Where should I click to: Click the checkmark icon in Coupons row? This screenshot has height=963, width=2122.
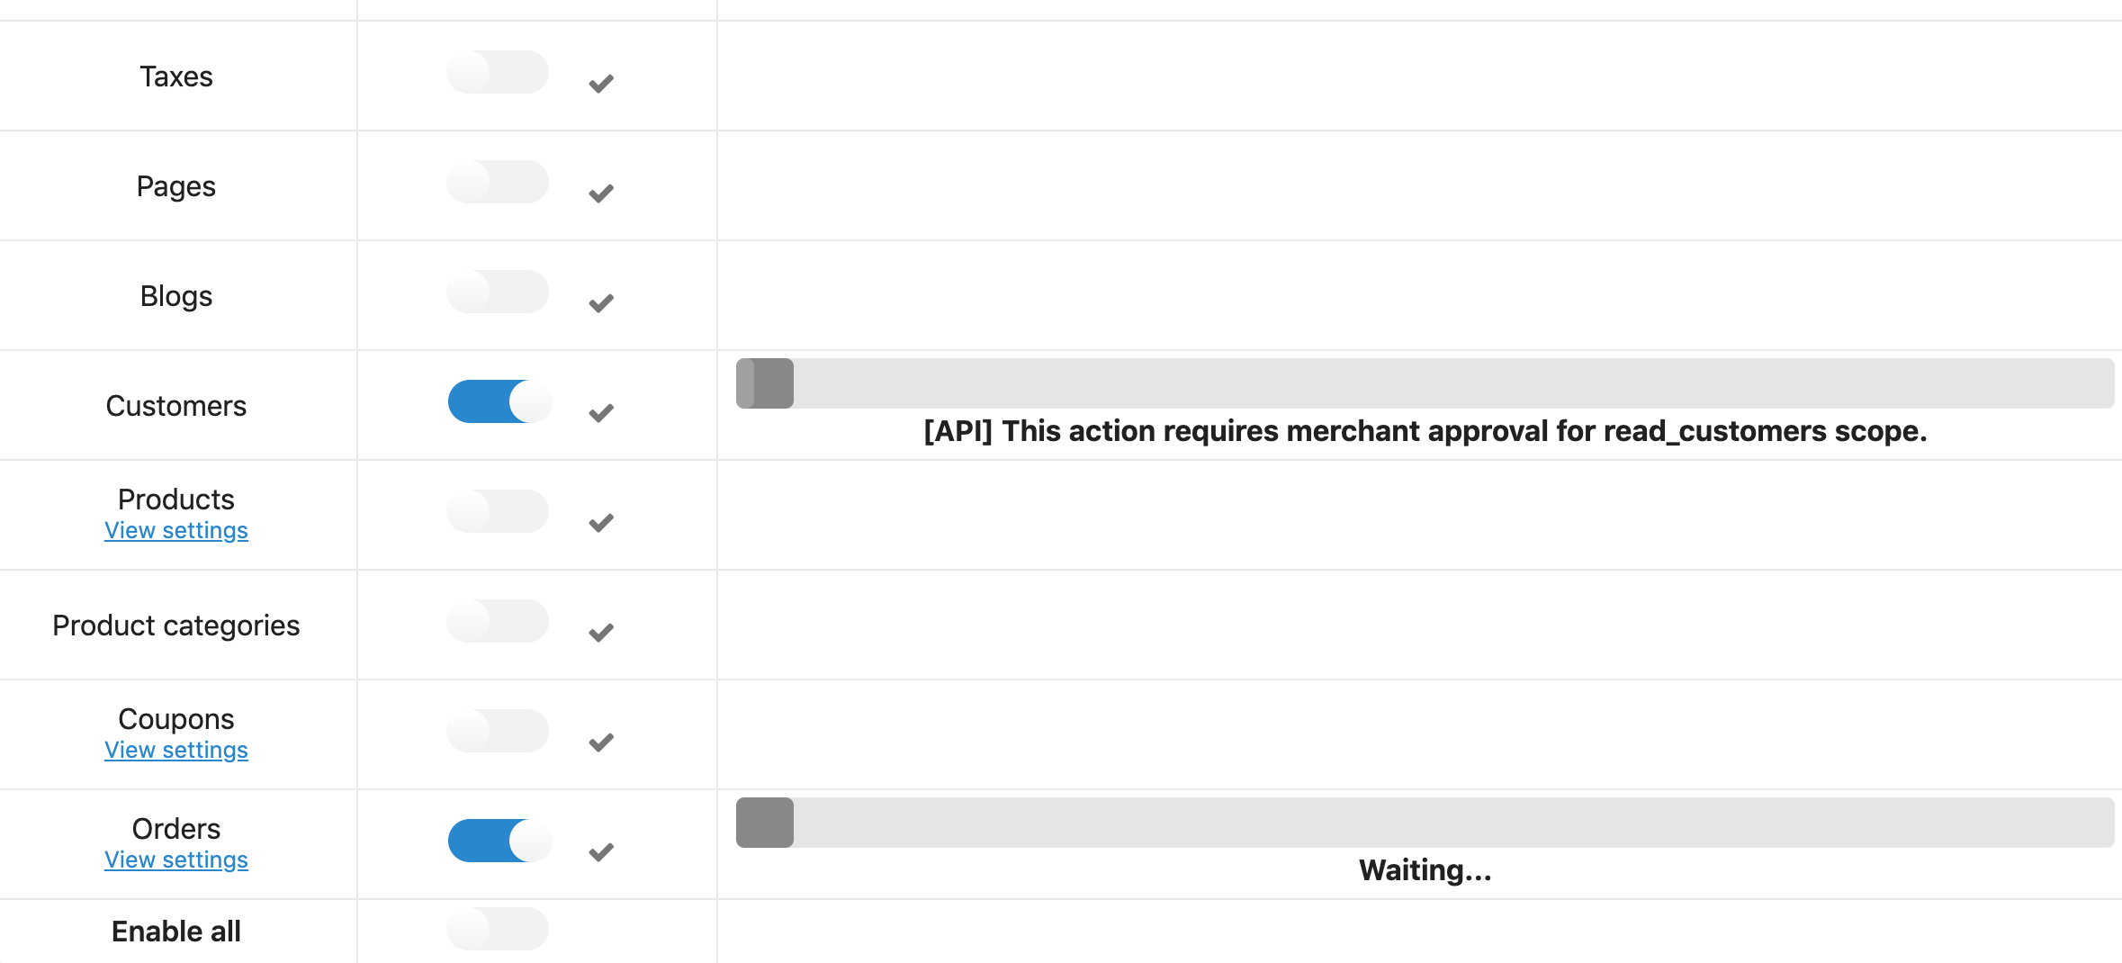[x=601, y=742]
